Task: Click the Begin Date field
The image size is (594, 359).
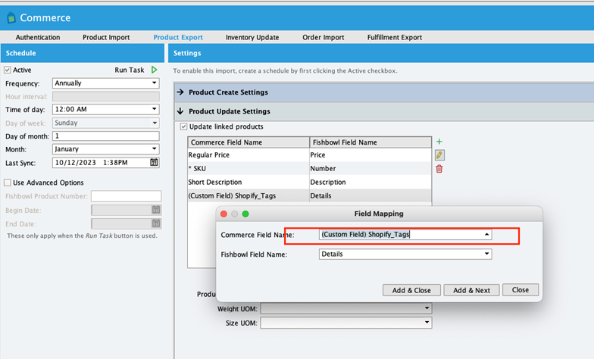Action: tap(126, 210)
